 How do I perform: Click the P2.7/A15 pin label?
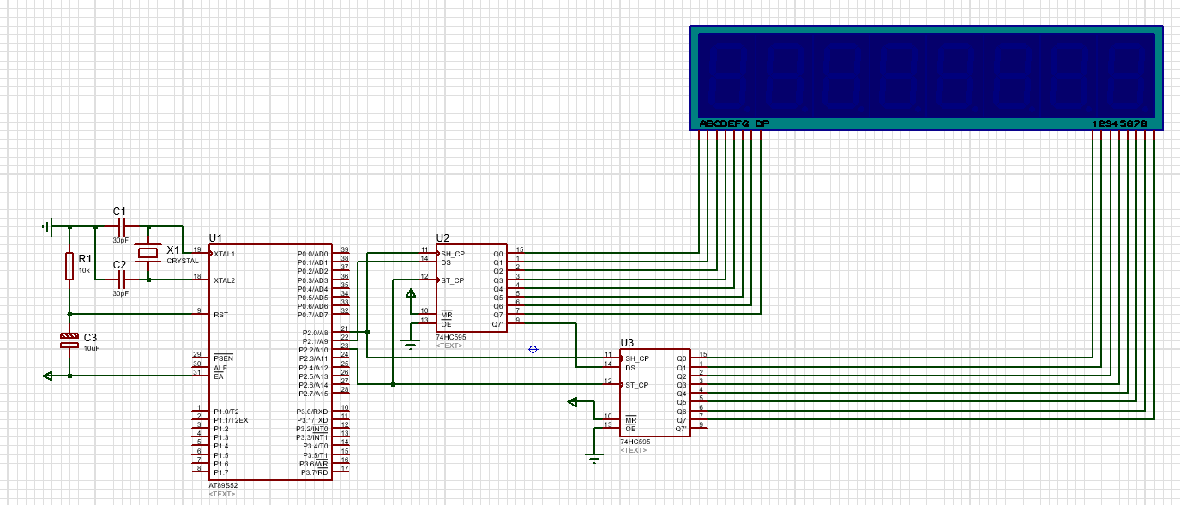click(x=314, y=393)
